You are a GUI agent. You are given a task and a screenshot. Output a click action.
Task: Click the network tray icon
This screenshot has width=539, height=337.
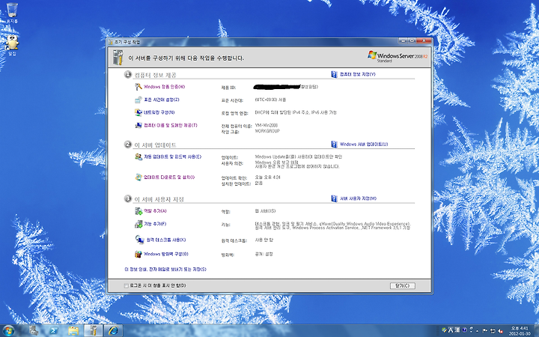[493, 331]
